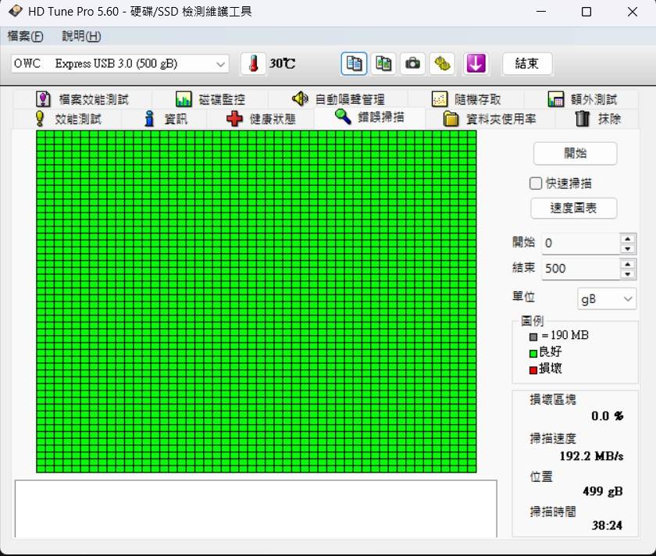Viewport: 656px width, 556px height.
Task: Open the 說明(H) help menu
Action: click(x=81, y=36)
